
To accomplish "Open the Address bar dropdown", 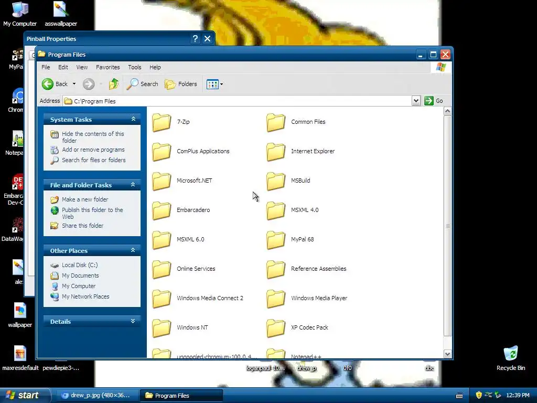I will coord(416,101).
